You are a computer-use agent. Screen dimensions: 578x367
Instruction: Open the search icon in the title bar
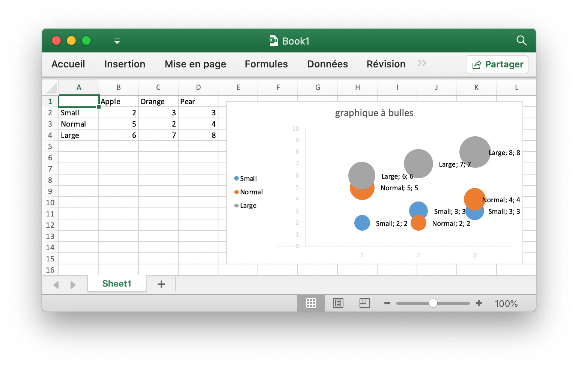coord(522,40)
